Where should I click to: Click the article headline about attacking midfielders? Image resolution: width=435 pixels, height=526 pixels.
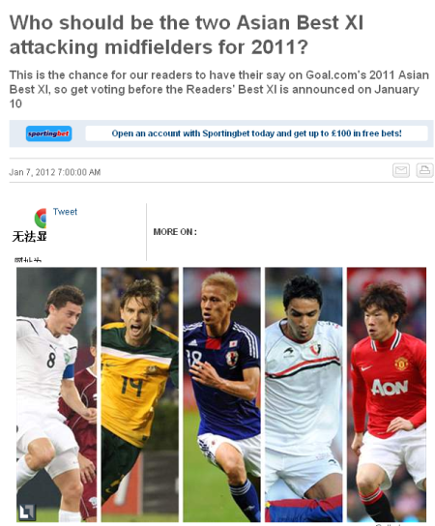point(187,35)
